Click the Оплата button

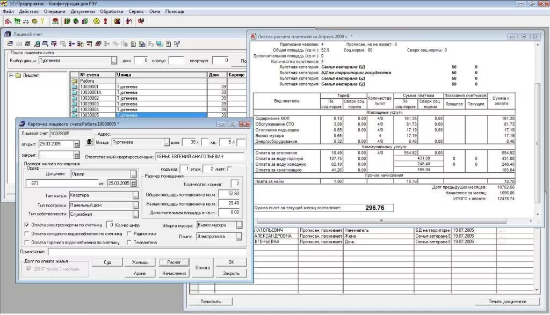click(202, 268)
